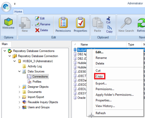Viewport: 145px width, 118px height.
Task: Collapse the Repository Database Connection node
Action: coord(10,56)
